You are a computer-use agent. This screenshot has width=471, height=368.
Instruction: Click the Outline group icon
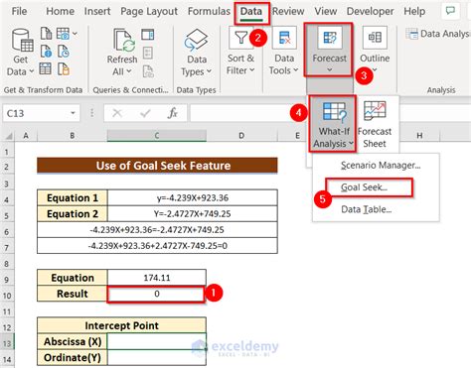tap(375, 38)
